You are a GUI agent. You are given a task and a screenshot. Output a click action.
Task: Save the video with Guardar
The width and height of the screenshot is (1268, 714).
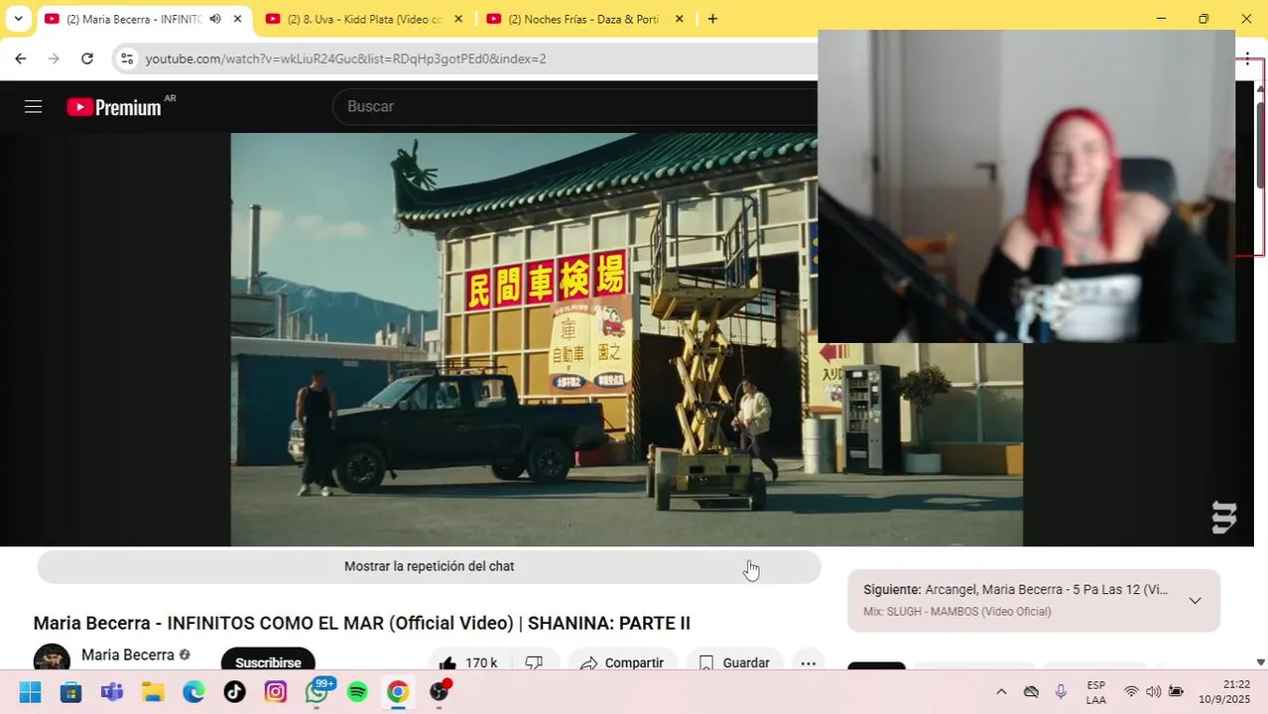[735, 662]
